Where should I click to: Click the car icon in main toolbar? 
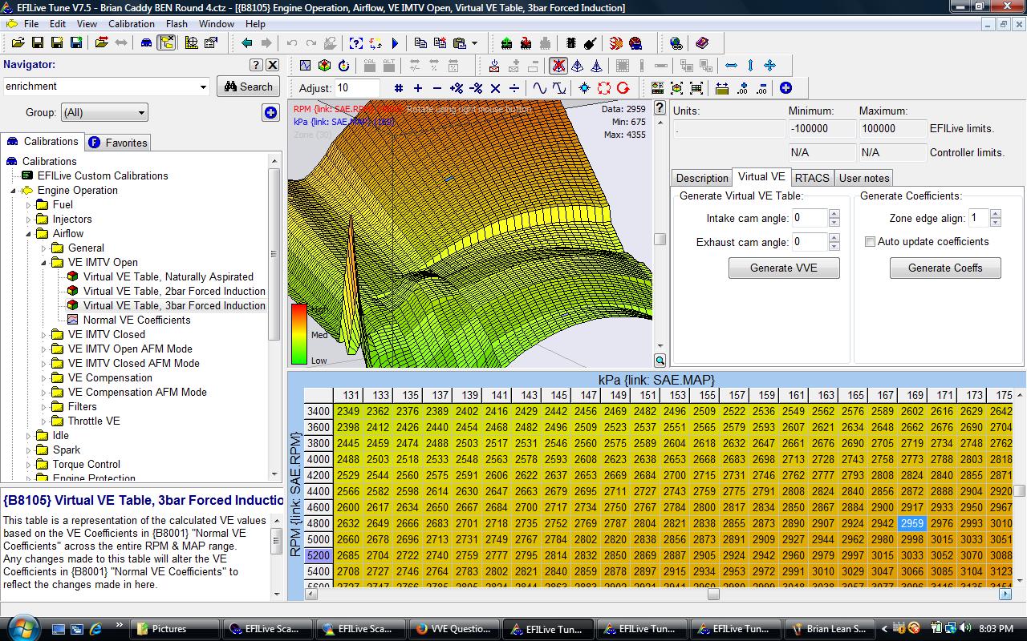[147, 43]
